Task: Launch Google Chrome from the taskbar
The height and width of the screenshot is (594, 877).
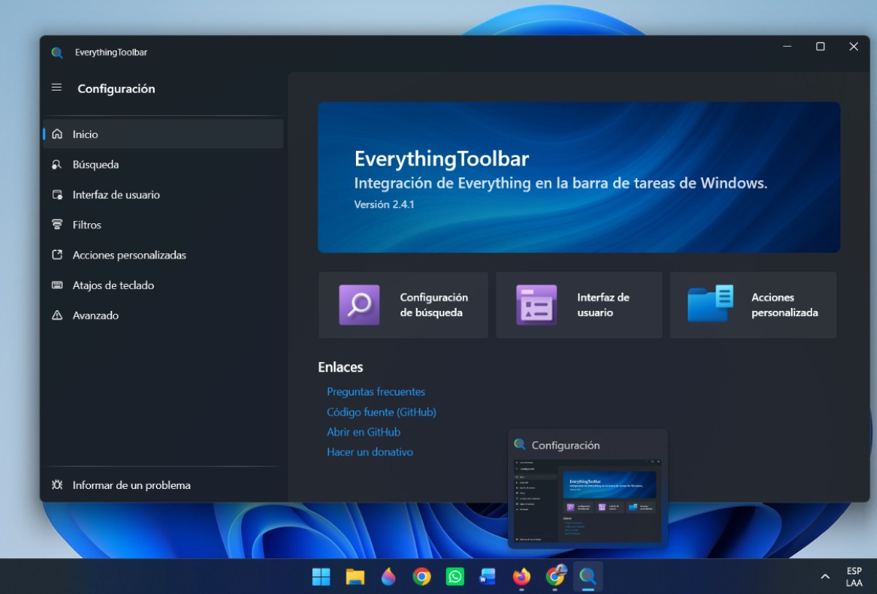Action: click(422, 576)
